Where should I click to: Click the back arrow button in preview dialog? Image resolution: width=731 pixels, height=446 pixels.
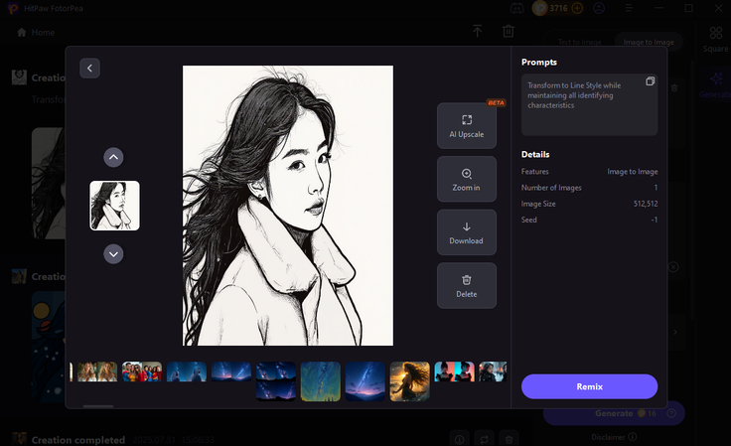pos(89,68)
